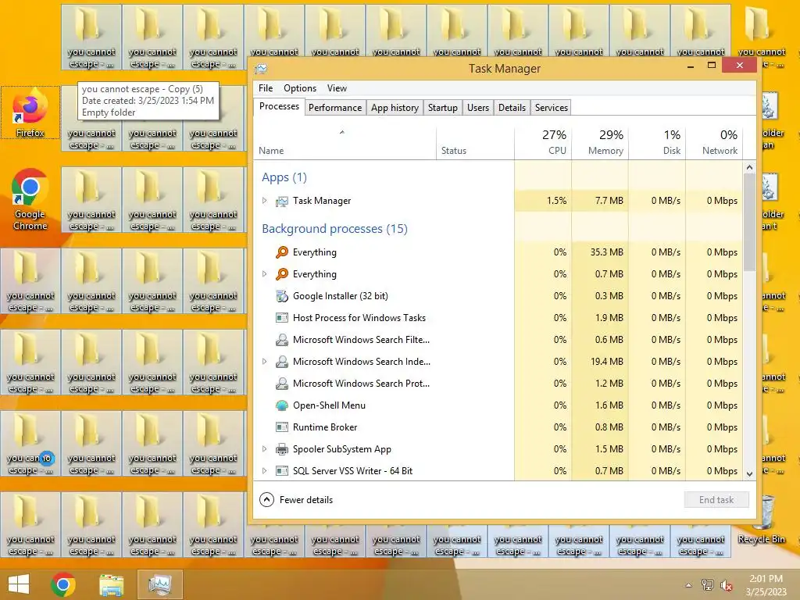Click Host Process for Windows Tasks icon
The height and width of the screenshot is (600, 800).
[281, 318]
